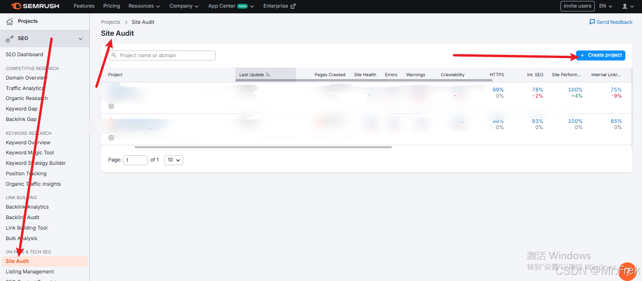642x281 pixels.
Task: Click the Enterprise external link icon
Action: point(293,6)
